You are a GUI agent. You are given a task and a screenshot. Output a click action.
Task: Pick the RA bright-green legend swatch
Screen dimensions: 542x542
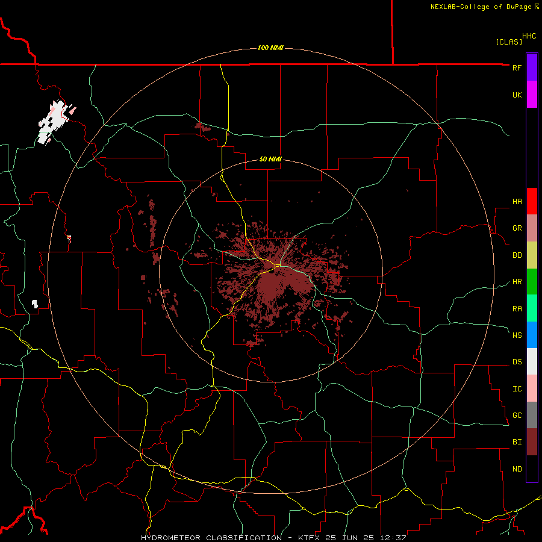(532, 308)
